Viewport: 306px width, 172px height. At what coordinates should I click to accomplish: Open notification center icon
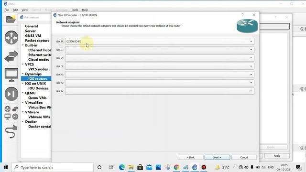(x=298, y=167)
